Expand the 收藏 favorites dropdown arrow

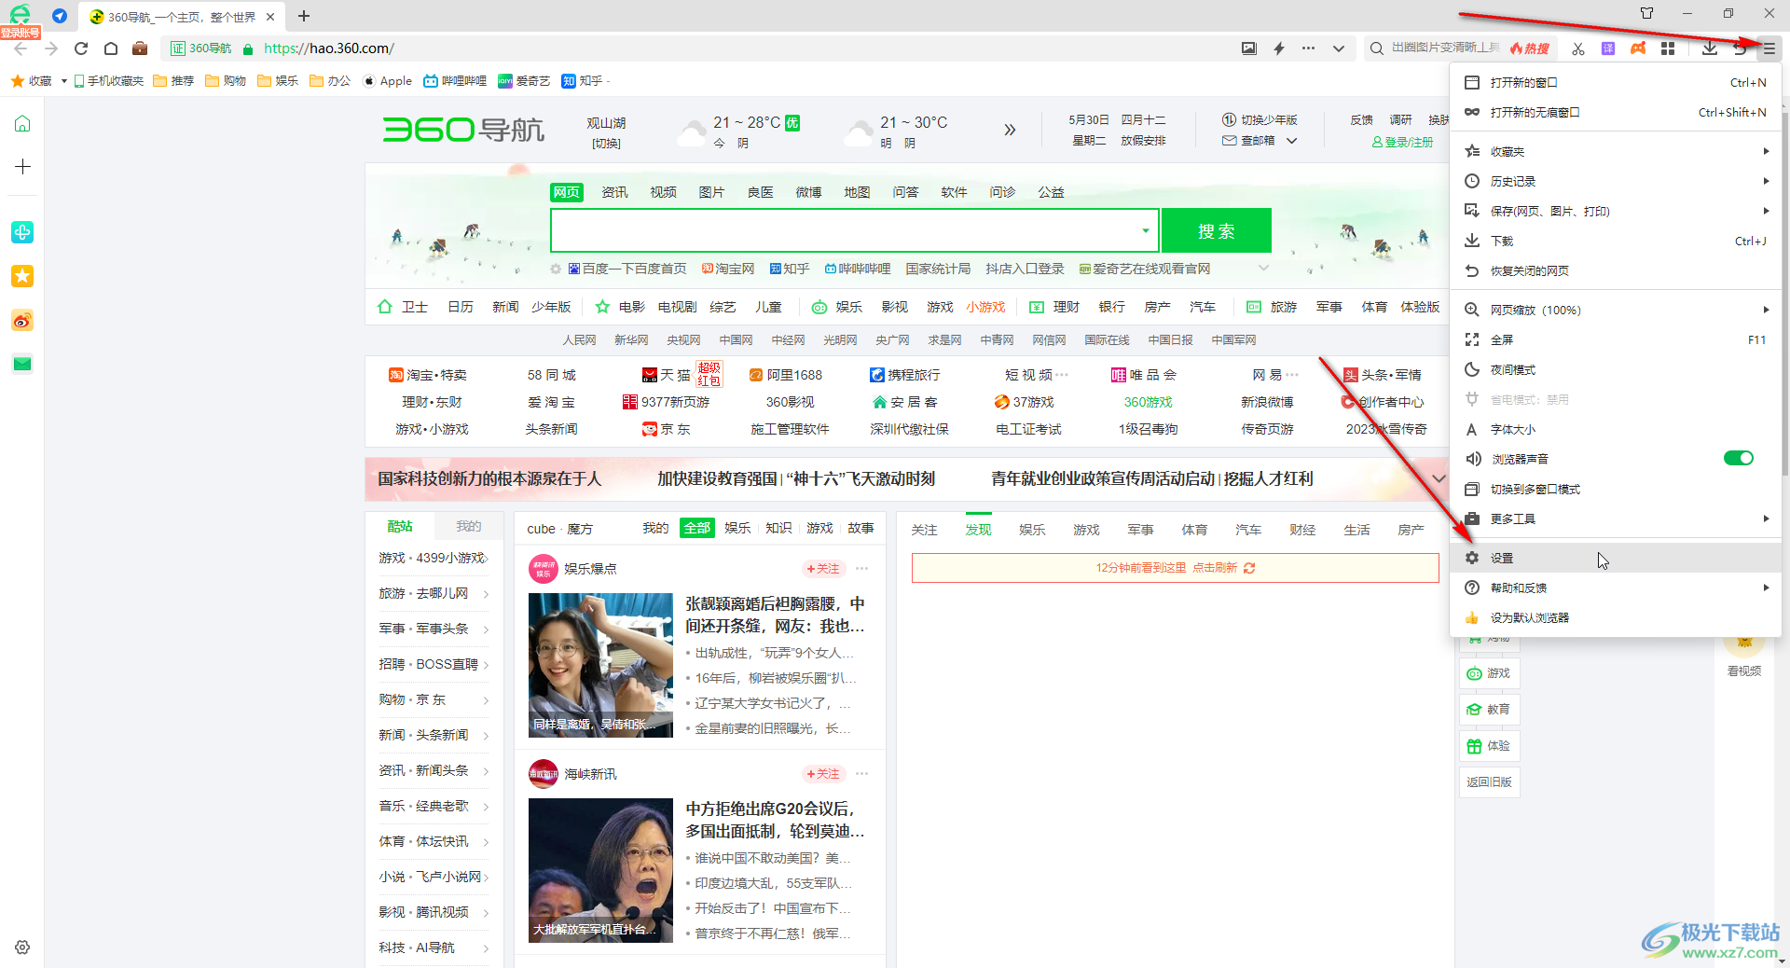coord(63,81)
